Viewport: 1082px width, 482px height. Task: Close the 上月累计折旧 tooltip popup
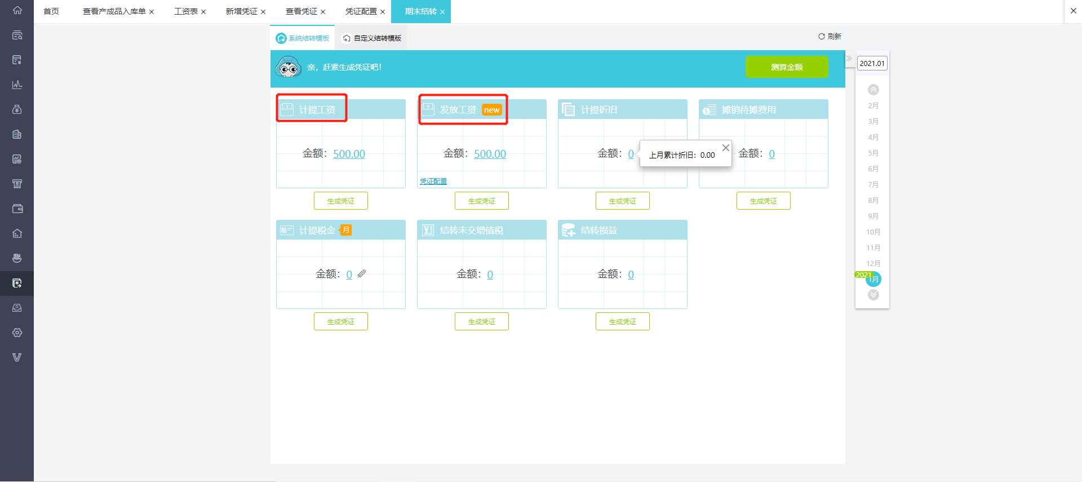[x=726, y=148]
